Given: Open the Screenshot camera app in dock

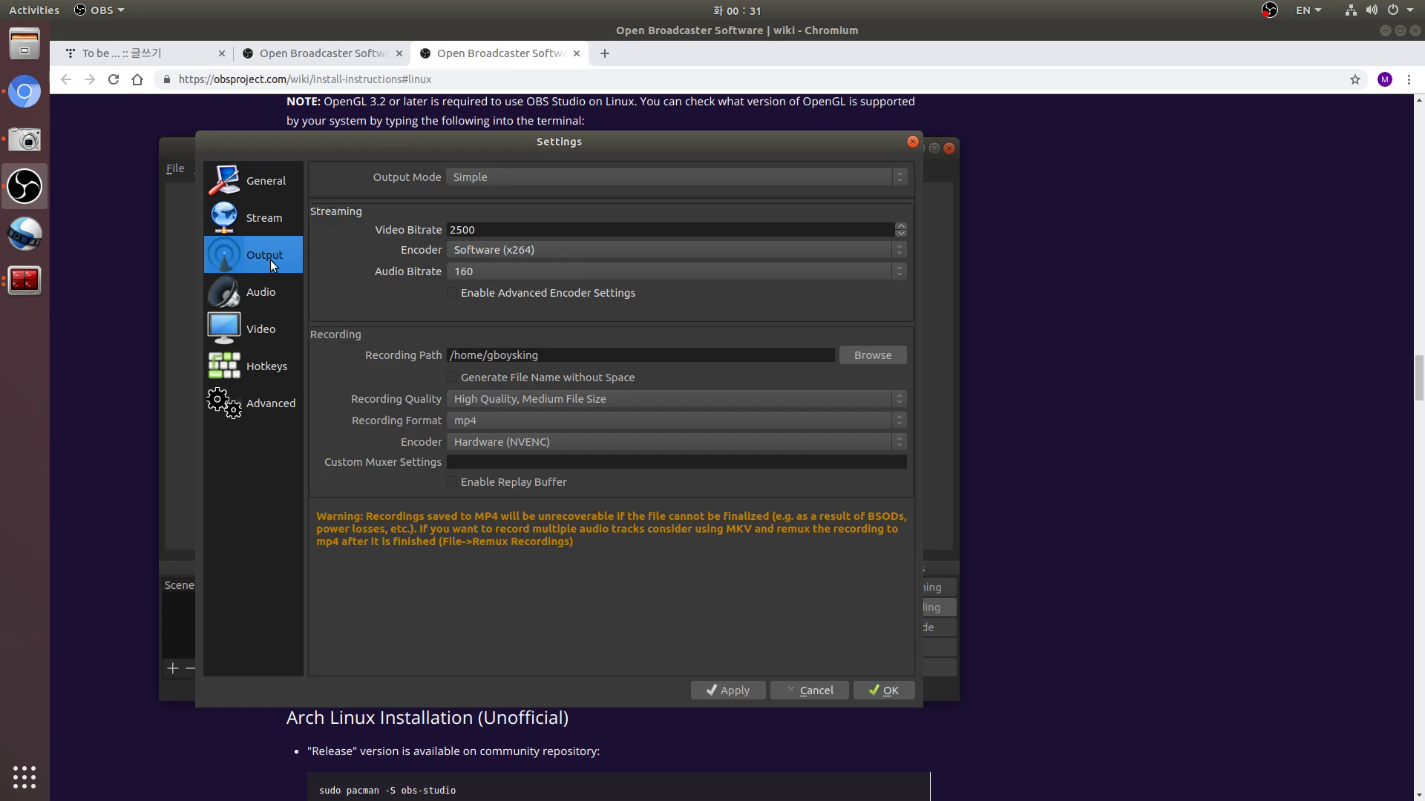Looking at the screenshot, I should tap(24, 139).
